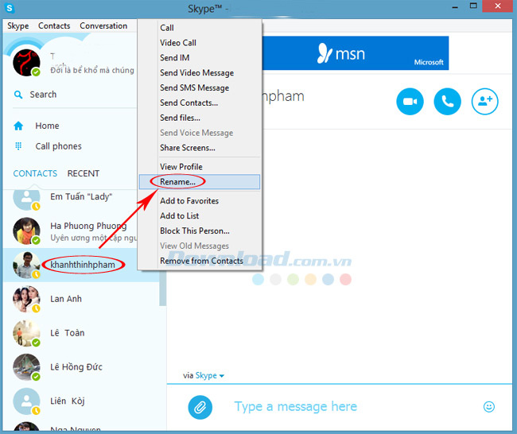The width and height of the screenshot is (517, 434).
Task: Click Lan Anh's avatar
Action: click(26, 299)
